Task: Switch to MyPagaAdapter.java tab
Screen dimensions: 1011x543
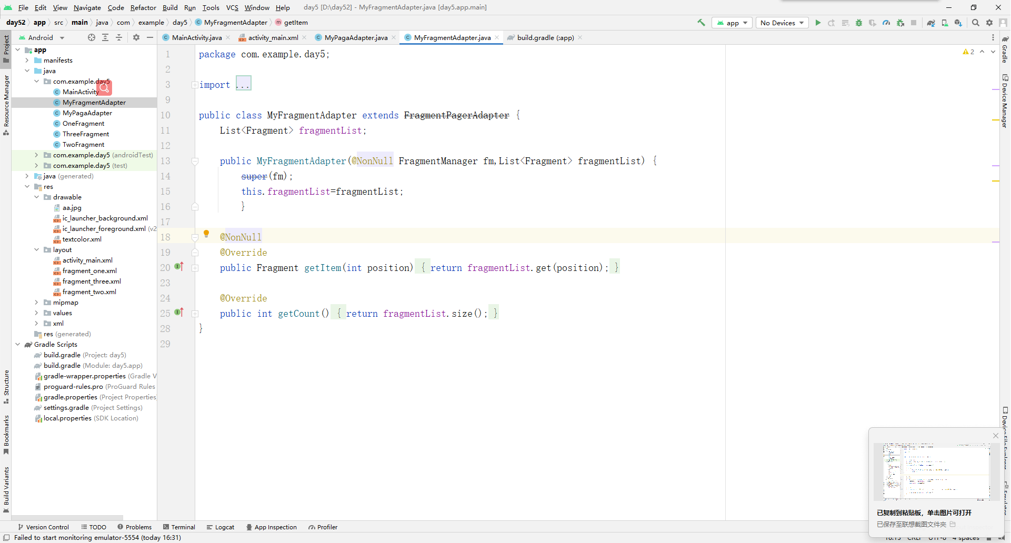Action: tap(355, 37)
